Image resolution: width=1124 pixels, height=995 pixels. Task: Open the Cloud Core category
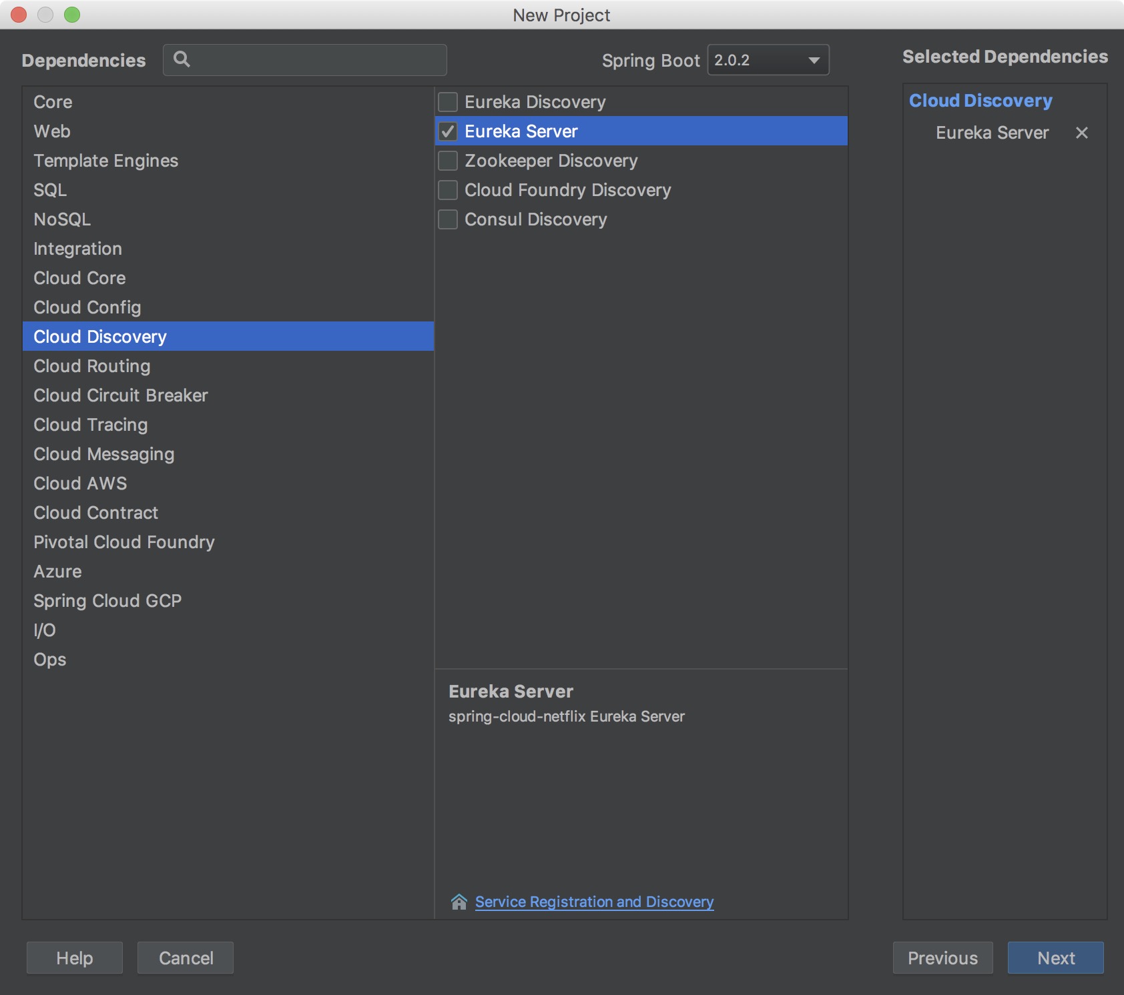pyautogui.click(x=228, y=278)
